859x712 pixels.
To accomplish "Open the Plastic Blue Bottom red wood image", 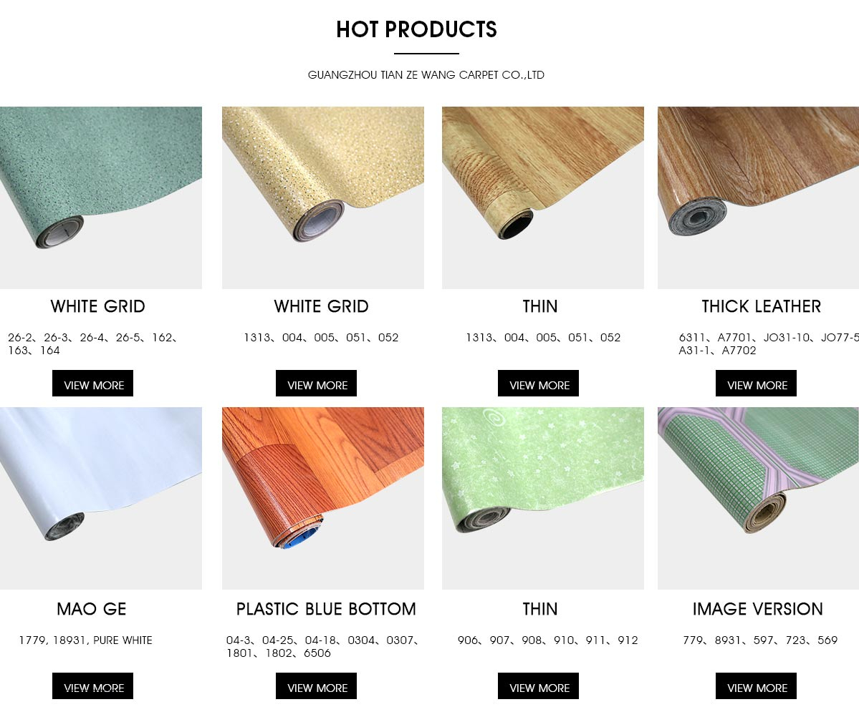I will (x=322, y=498).
